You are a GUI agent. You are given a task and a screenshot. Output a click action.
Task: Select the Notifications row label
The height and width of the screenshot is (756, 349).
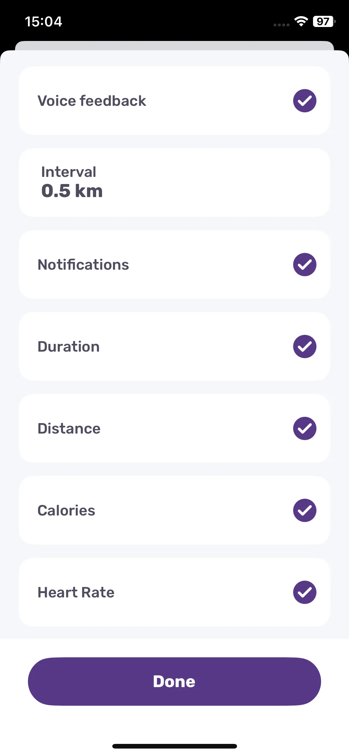pos(83,265)
